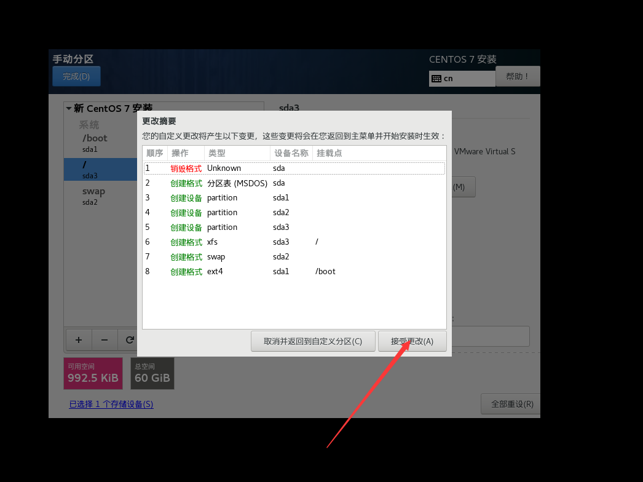The height and width of the screenshot is (482, 643).
Task: Click the 可用空间 992.5 KiB indicator
Action: pos(93,373)
